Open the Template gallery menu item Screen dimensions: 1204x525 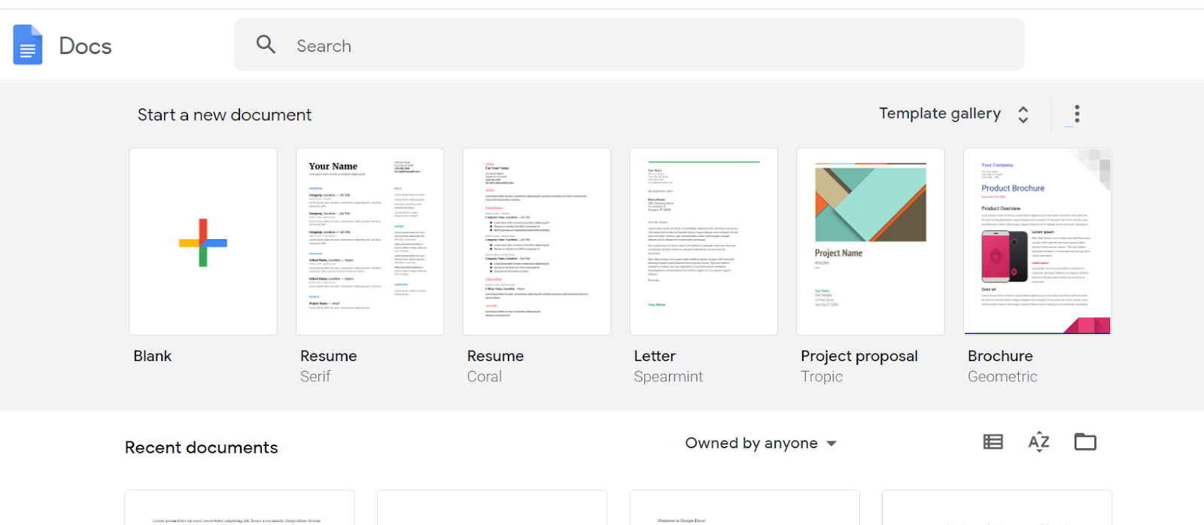939,114
